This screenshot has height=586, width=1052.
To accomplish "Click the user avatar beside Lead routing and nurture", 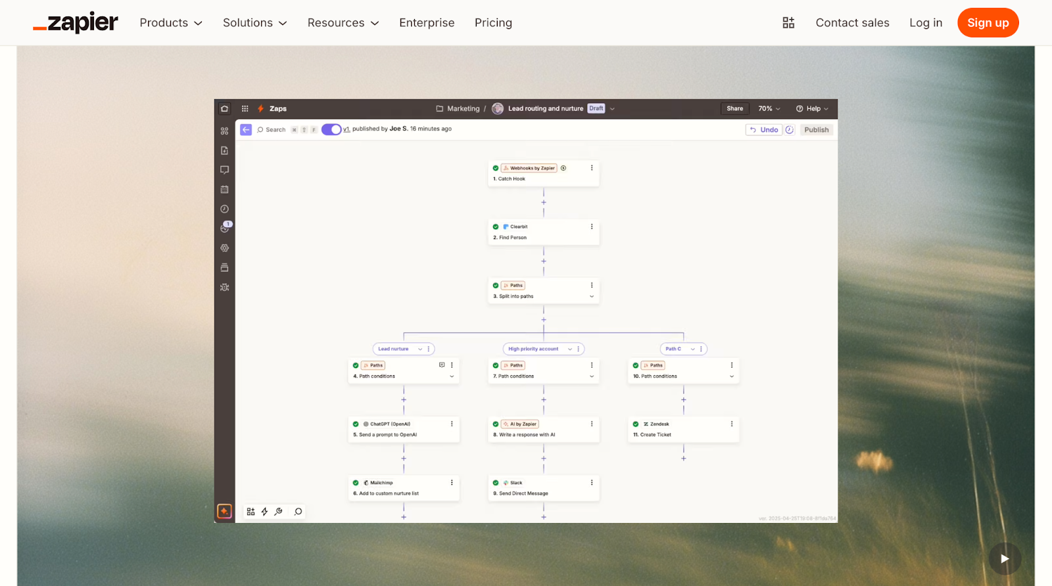I will [x=498, y=108].
